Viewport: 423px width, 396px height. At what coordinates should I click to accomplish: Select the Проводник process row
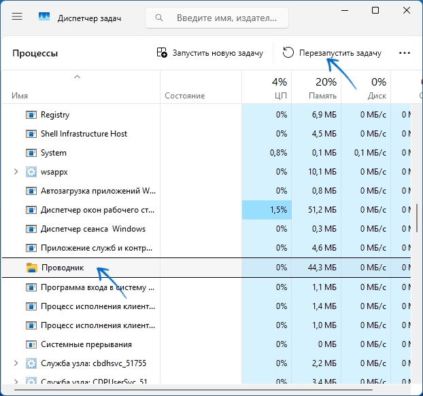coord(206,268)
